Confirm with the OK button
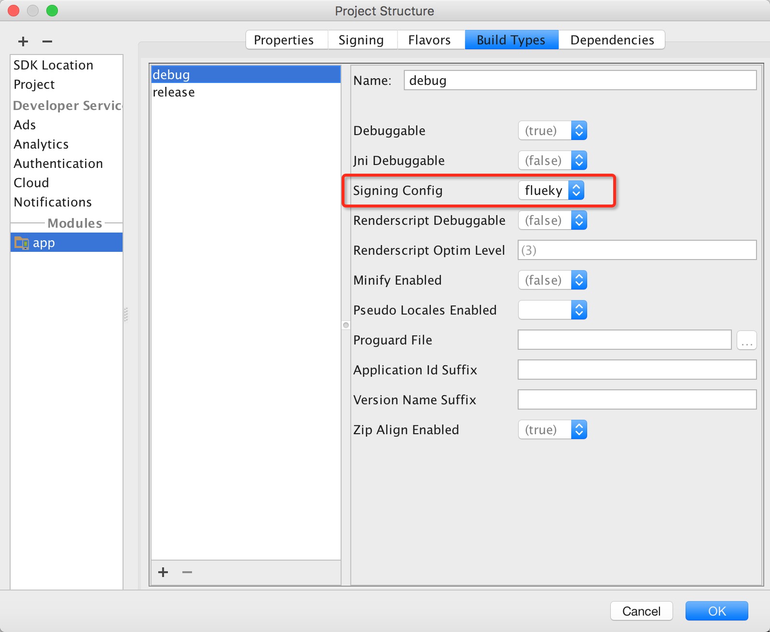 (x=717, y=611)
